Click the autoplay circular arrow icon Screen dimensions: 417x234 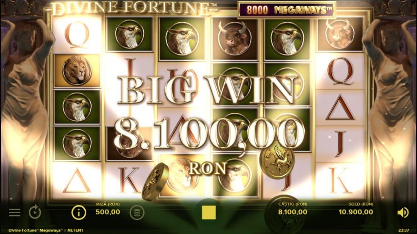coord(35,212)
